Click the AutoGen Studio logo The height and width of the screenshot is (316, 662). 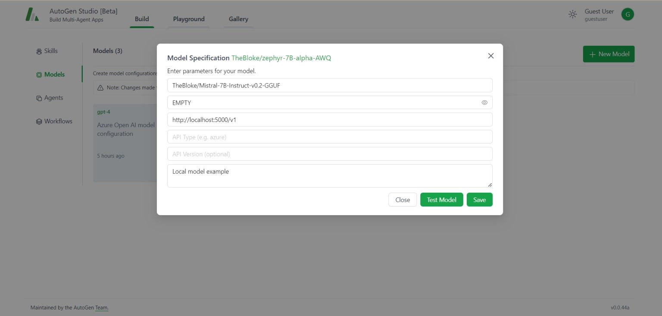coord(32,14)
